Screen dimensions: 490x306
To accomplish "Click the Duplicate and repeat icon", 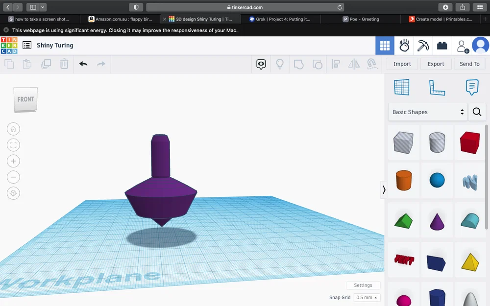I will [46, 64].
